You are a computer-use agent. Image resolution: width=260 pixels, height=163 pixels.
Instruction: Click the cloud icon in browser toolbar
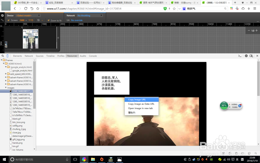tap(243, 9)
